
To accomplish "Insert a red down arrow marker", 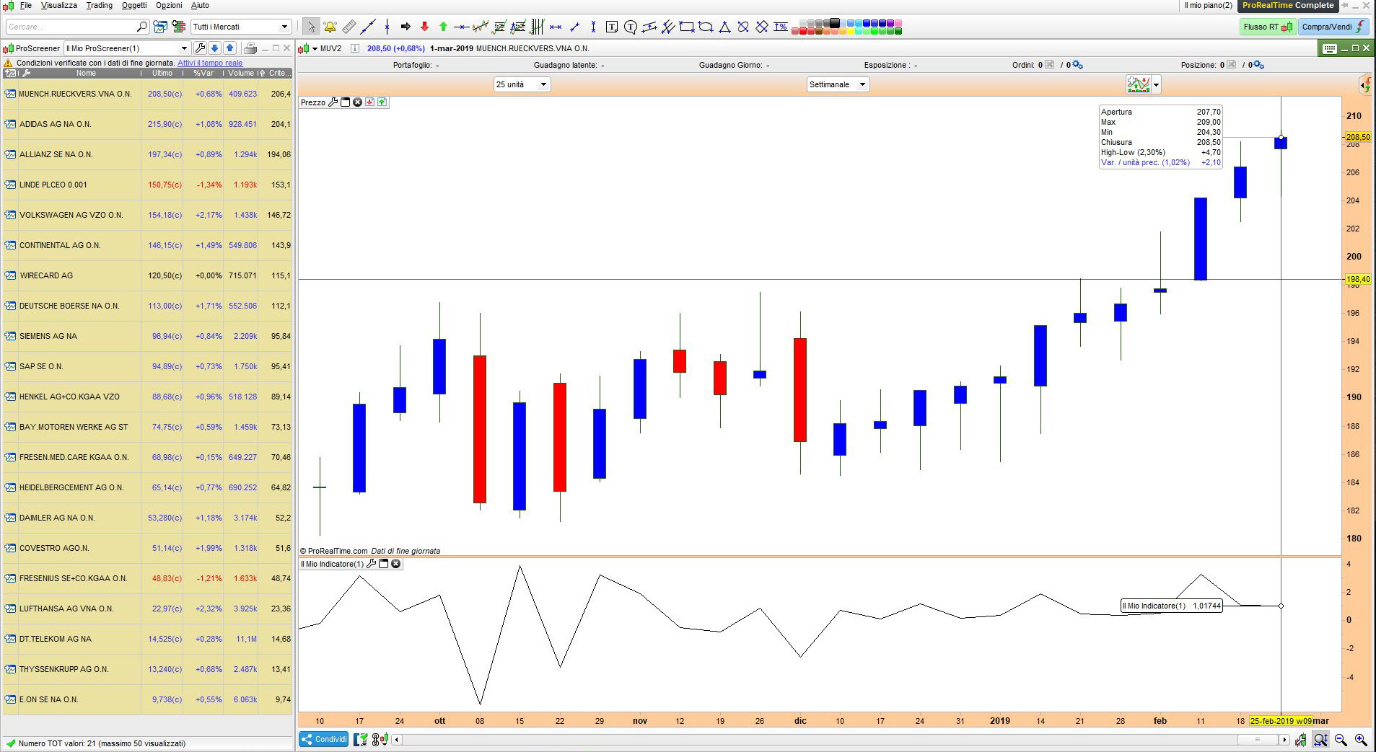I will click(x=424, y=27).
